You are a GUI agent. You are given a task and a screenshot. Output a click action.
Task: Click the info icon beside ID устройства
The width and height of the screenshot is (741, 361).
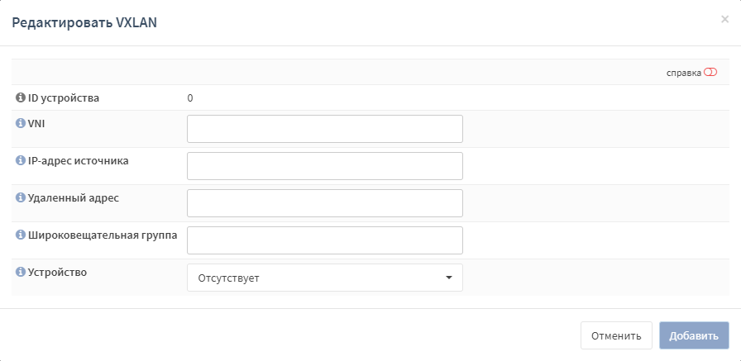coord(21,97)
